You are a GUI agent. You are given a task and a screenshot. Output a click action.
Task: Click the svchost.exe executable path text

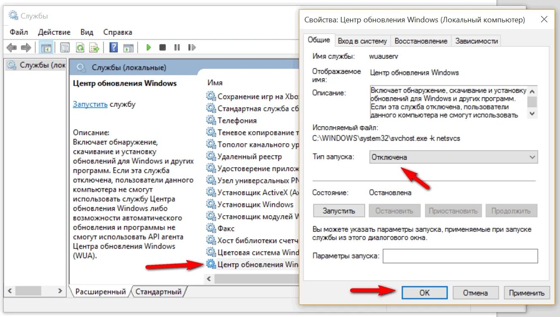pos(386,138)
